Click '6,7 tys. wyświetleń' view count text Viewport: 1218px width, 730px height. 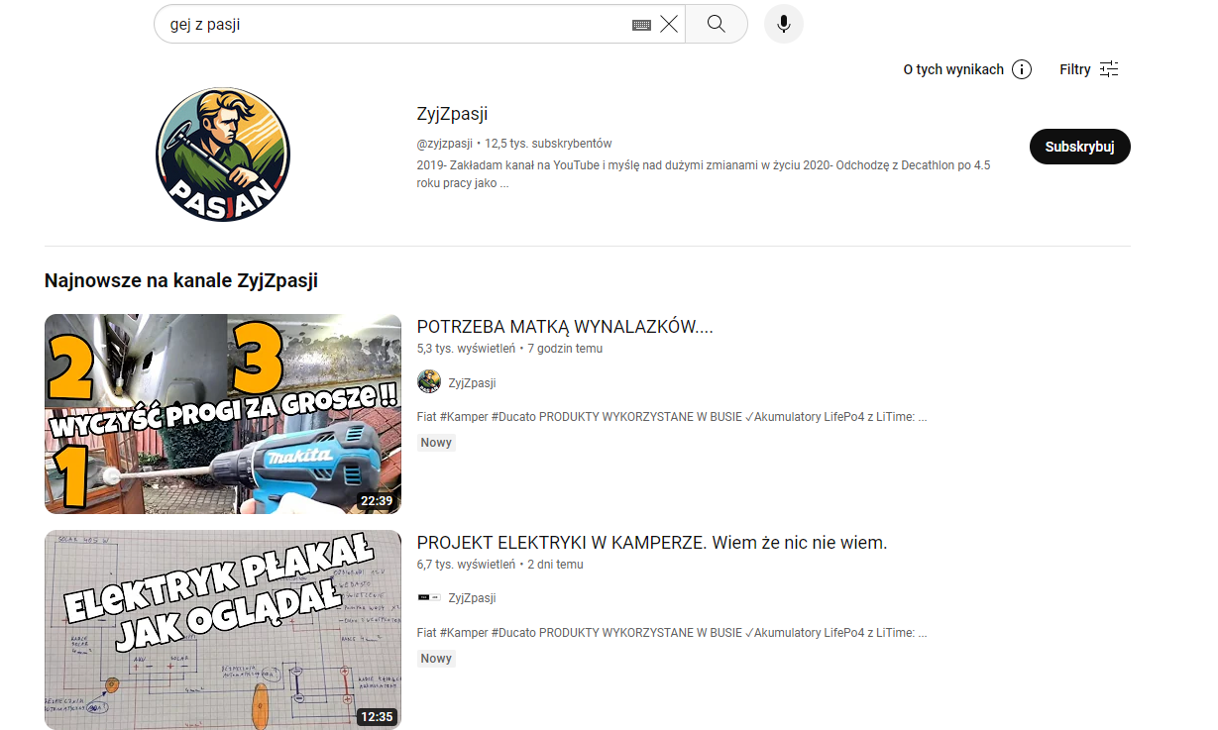click(466, 565)
